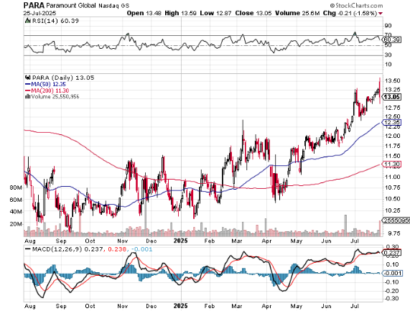Click the 2025 label on price chart axis
This screenshot has width=410, height=311.
pyautogui.click(x=181, y=241)
